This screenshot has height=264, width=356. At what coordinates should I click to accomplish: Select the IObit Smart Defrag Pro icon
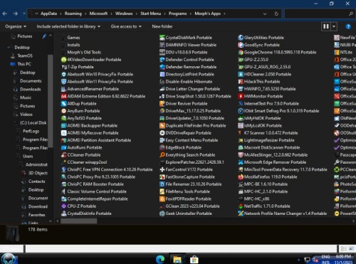[x=241, y=111]
